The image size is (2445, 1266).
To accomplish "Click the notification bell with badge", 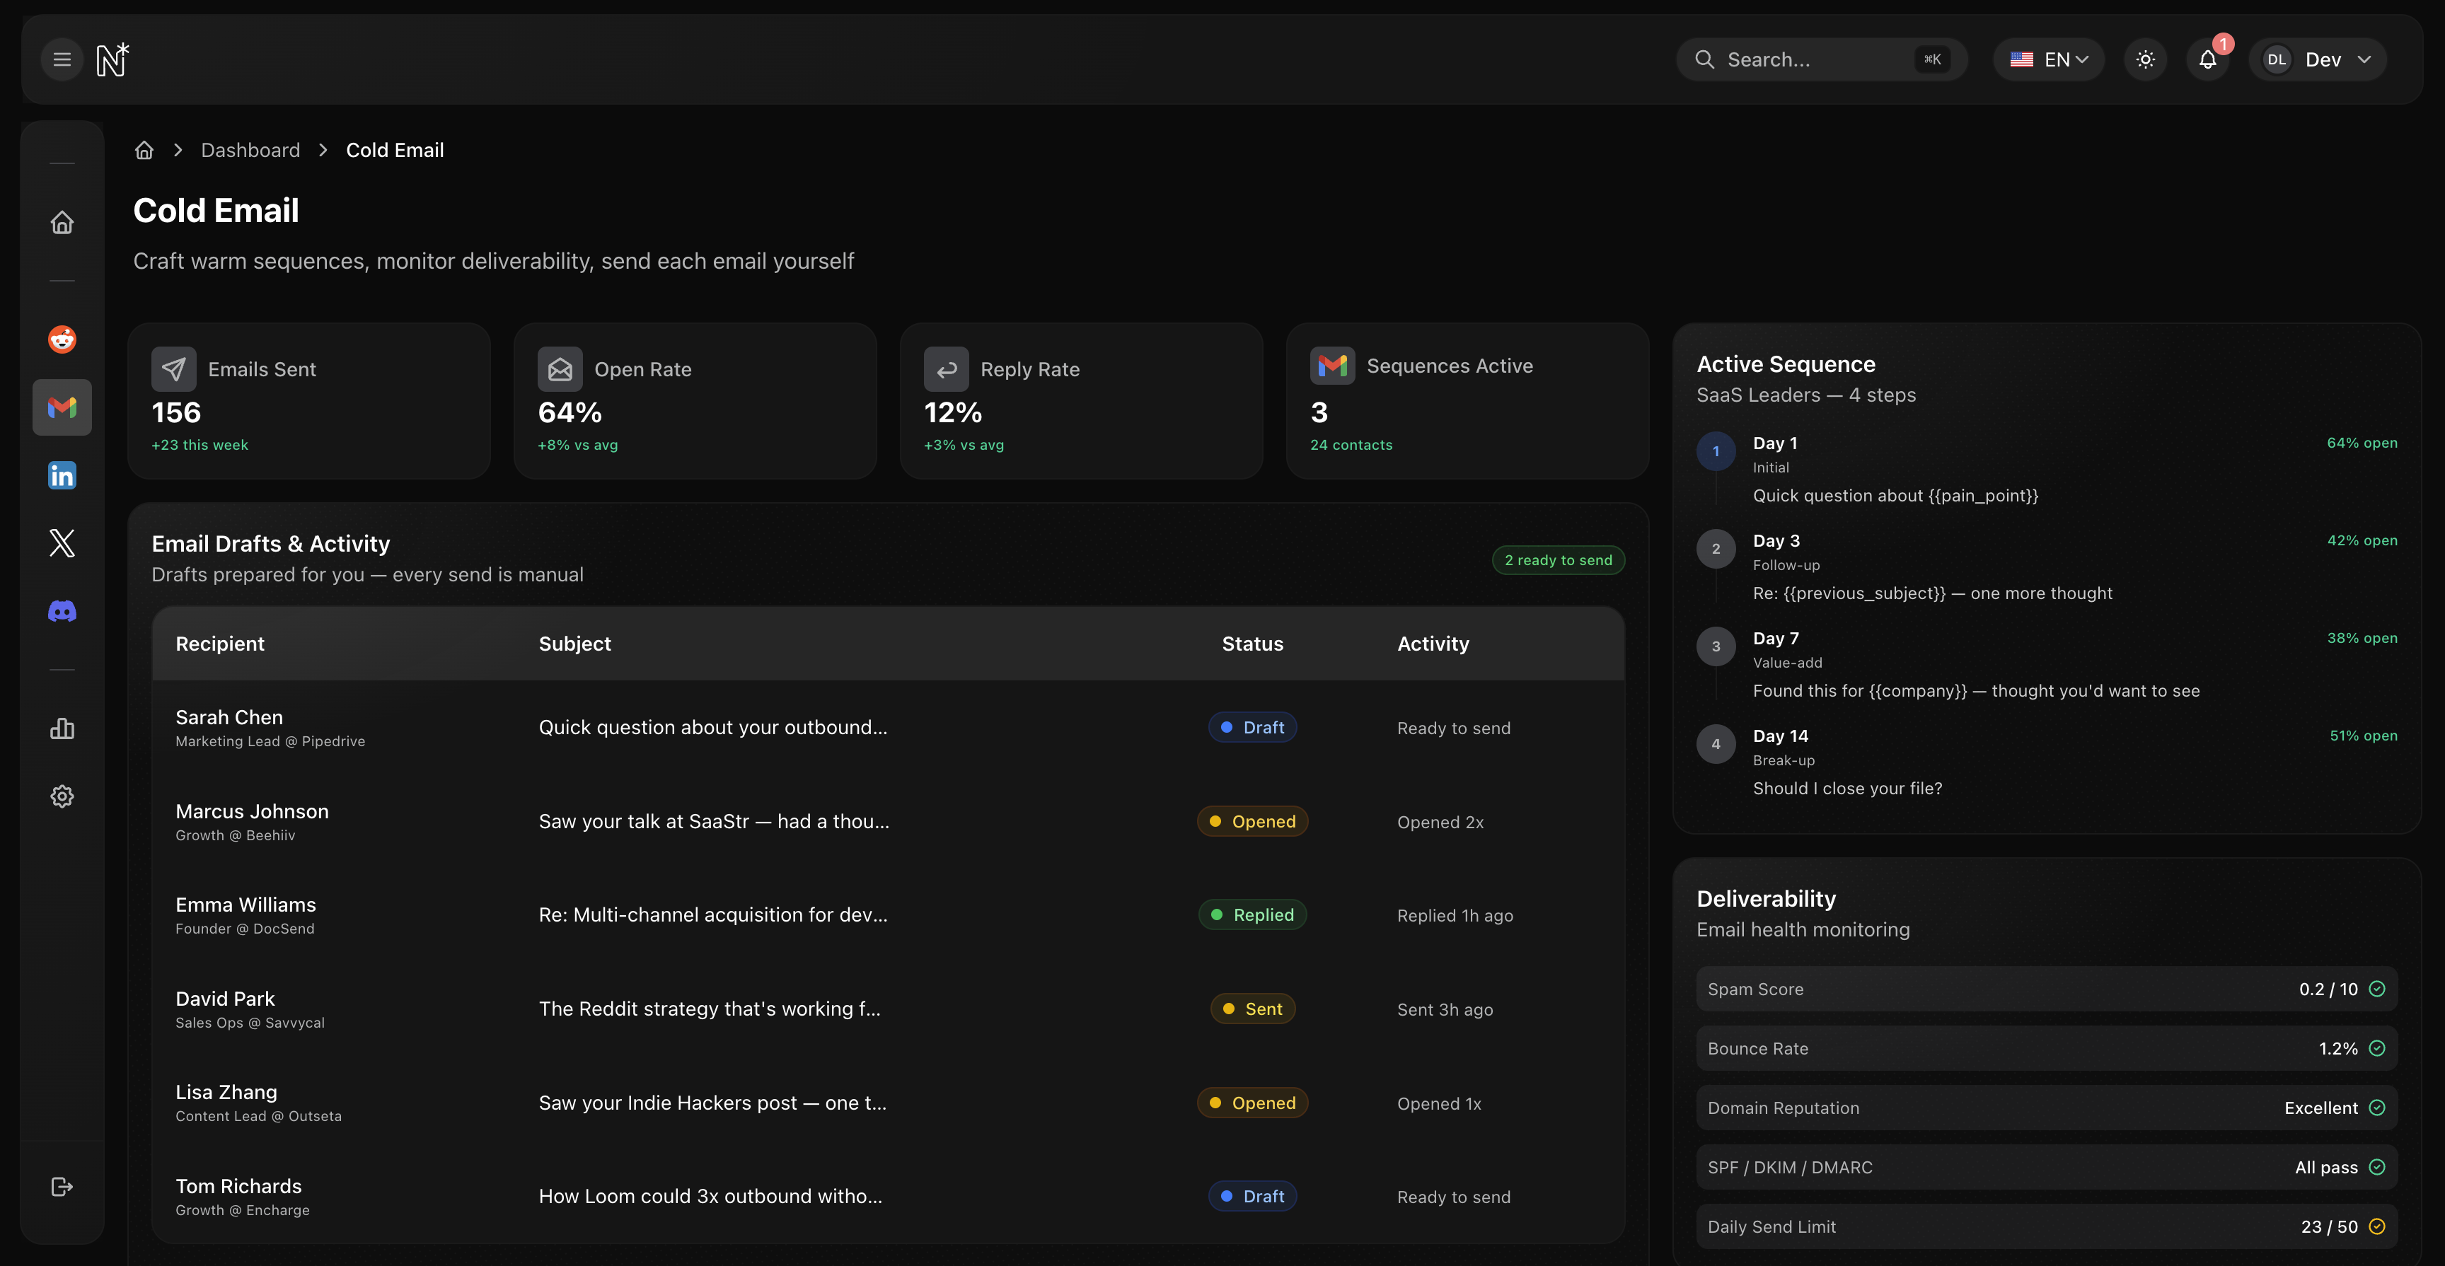I will tap(2208, 59).
